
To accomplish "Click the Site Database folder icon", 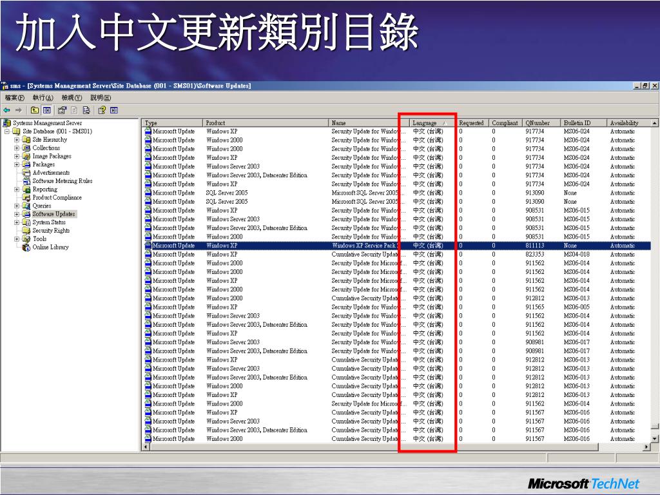I will 16,131.
